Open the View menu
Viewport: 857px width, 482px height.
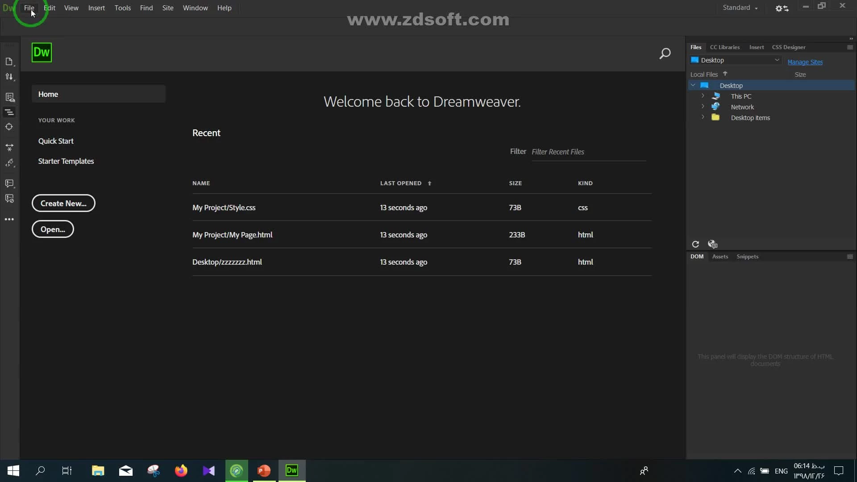click(71, 8)
